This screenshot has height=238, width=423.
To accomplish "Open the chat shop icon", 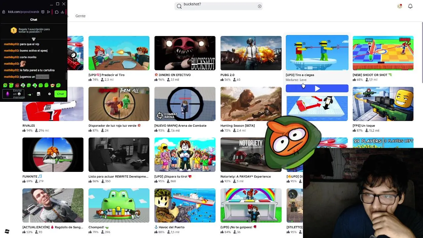I will click(x=38, y=94).
